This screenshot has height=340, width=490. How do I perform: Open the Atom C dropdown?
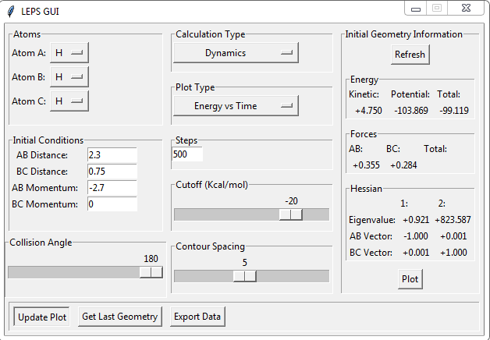69,101
